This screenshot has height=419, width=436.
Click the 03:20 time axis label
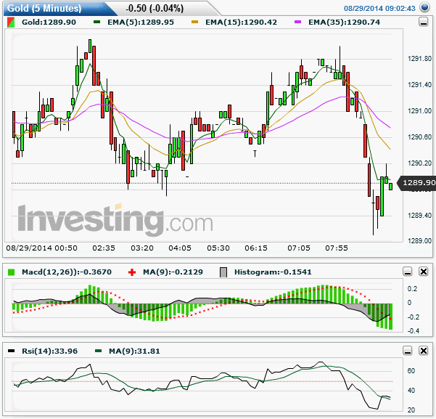click(142, 248)
